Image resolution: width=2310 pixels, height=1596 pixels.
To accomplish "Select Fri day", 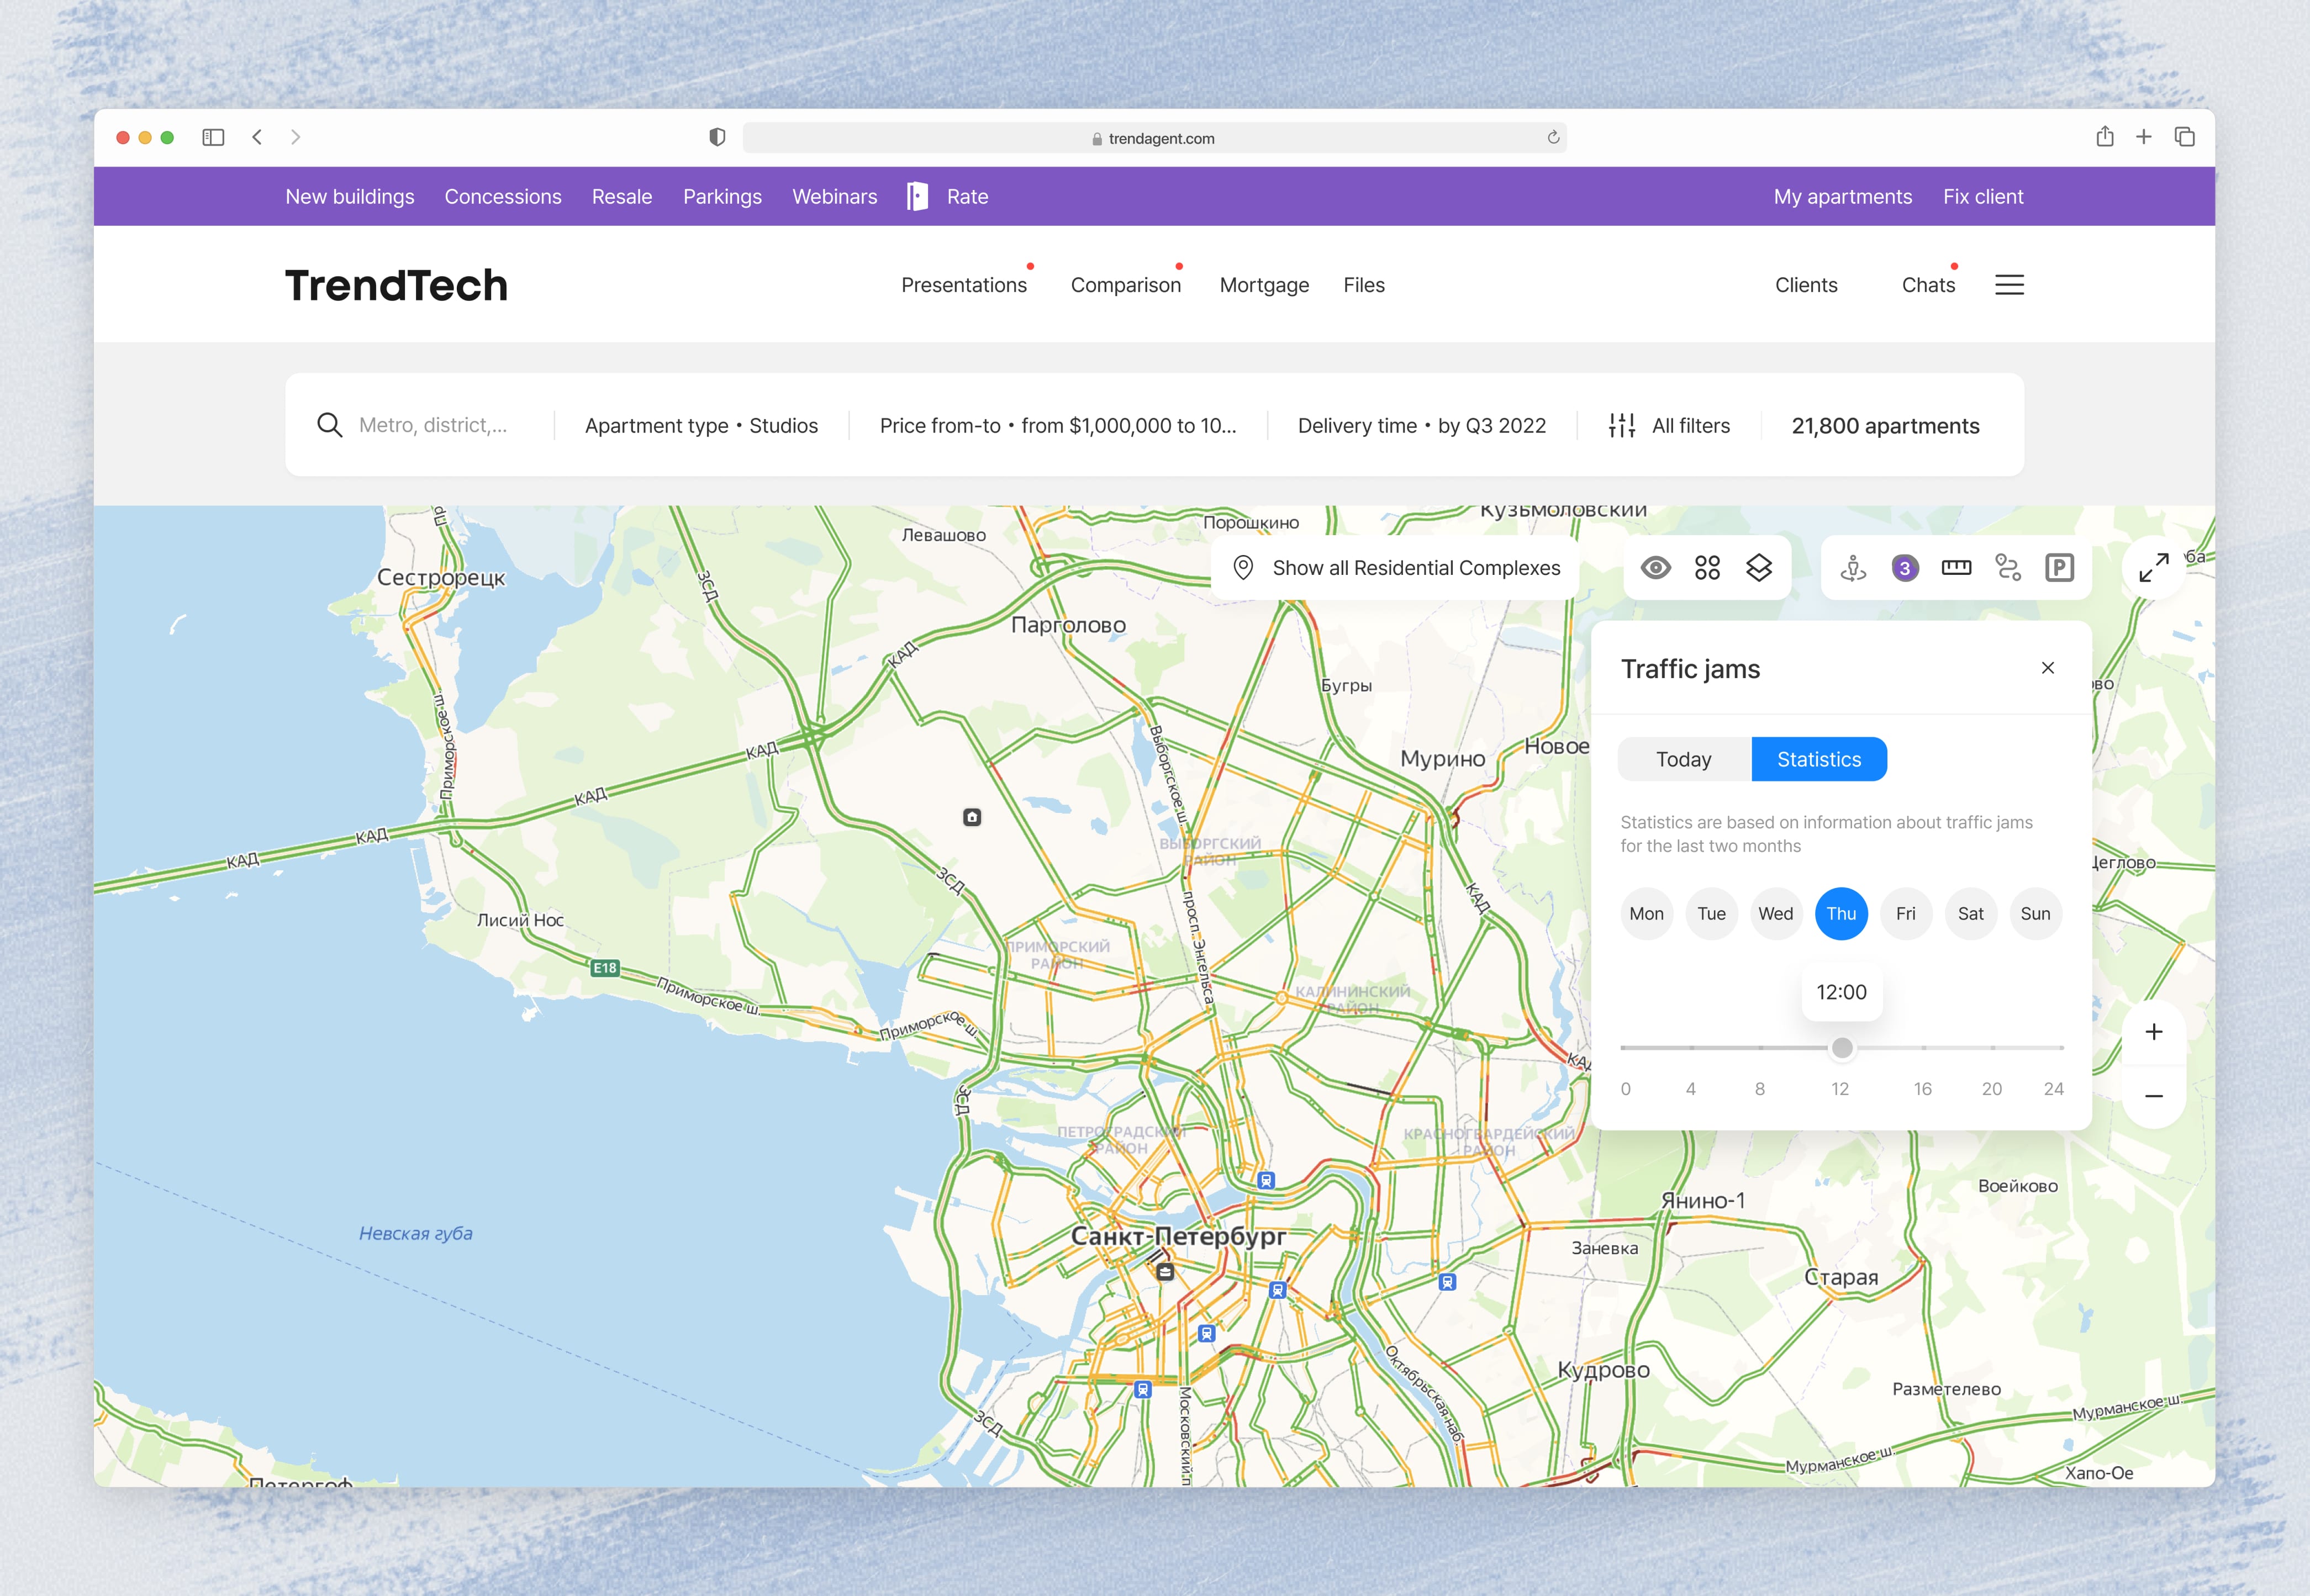I will tap(1906, 913).
